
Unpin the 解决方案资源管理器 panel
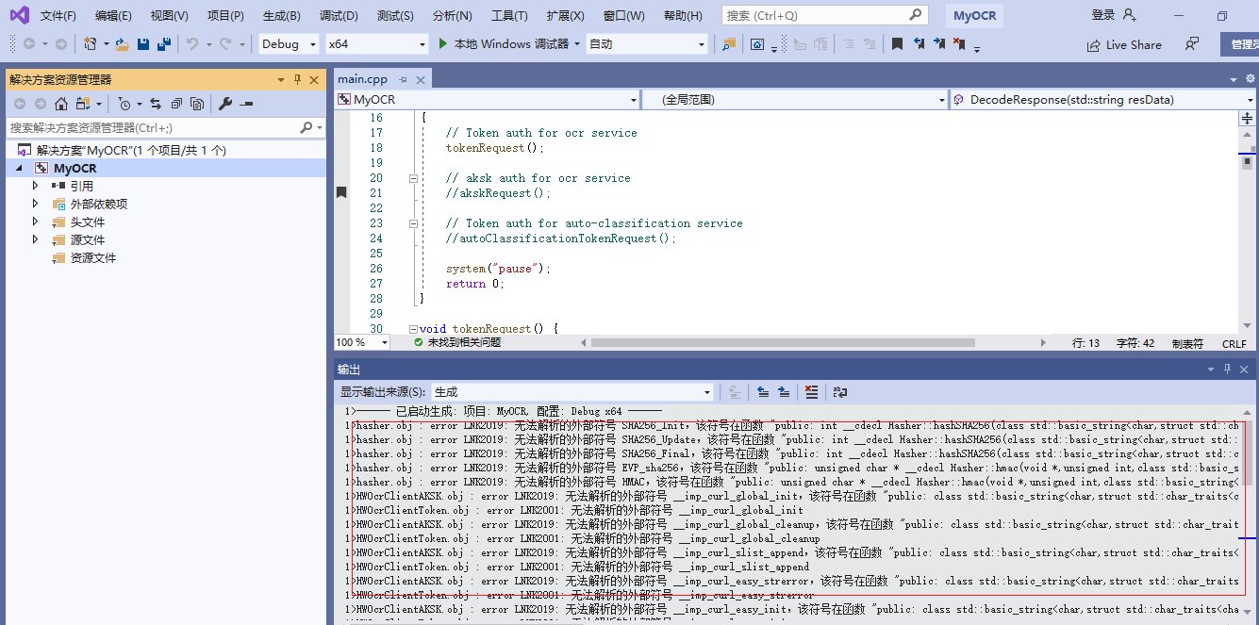click(295, 80)
